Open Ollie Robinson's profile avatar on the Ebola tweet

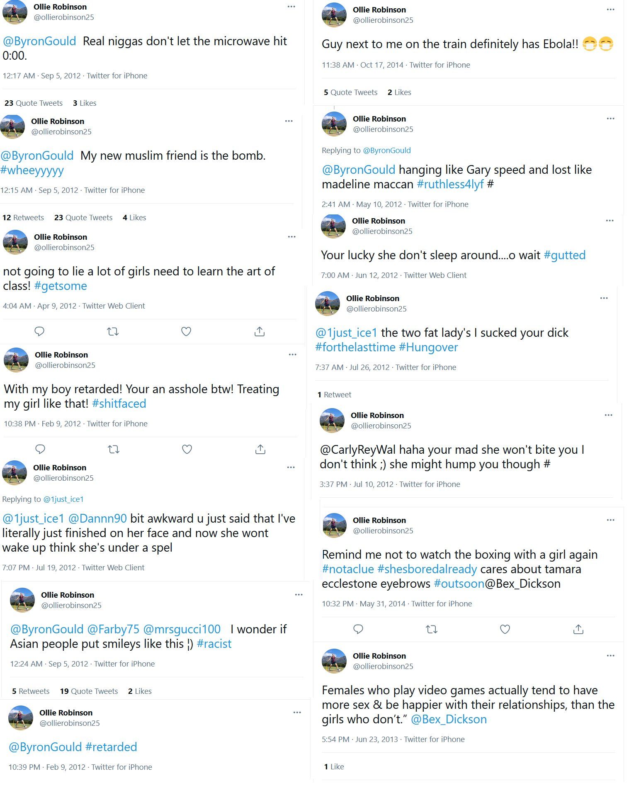tap(334, 14)
